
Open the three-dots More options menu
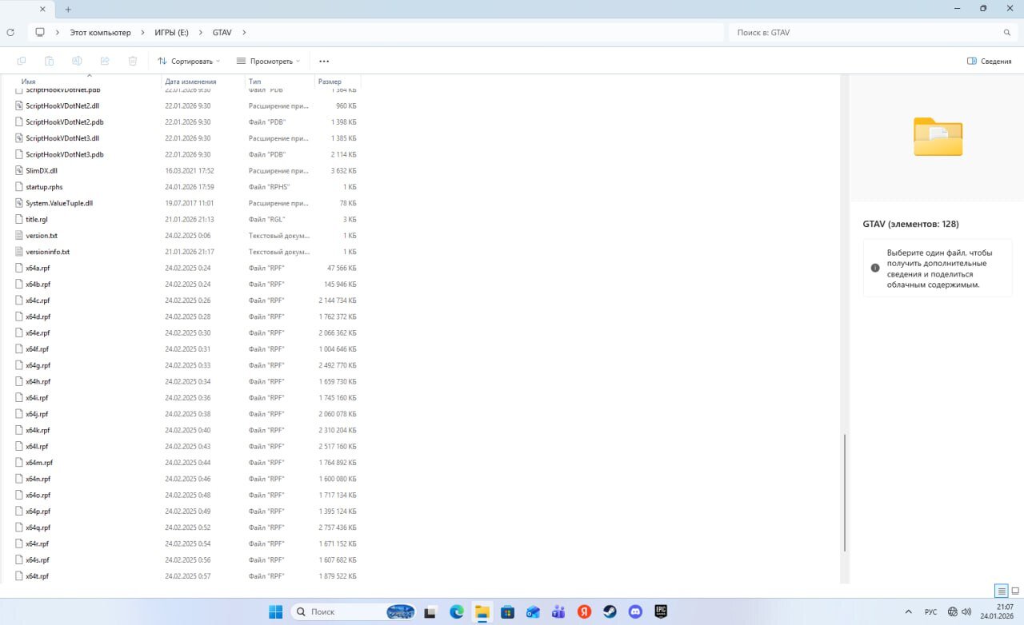tap(324, 61)
